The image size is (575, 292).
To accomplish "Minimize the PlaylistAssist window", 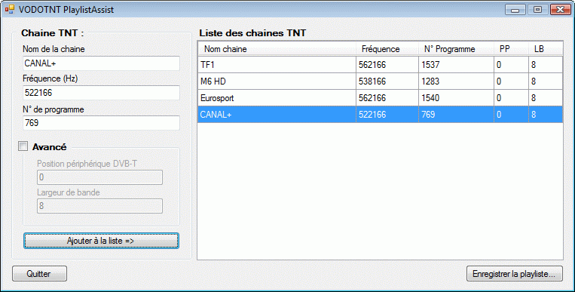I will tap(515, 10).
